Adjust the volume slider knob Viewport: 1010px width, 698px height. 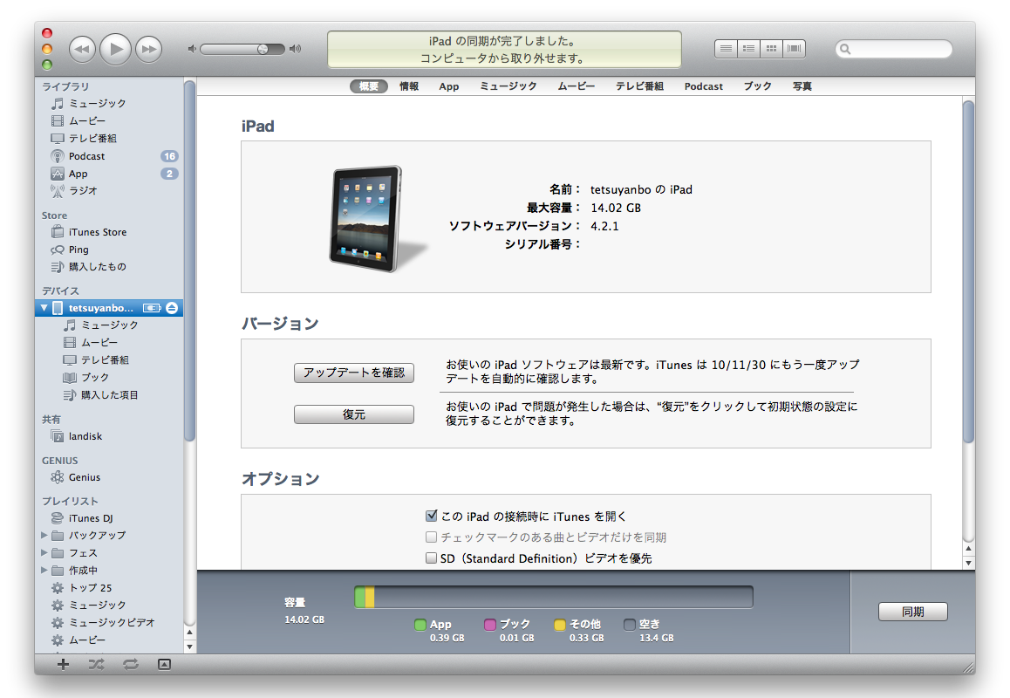(x=263, y=49)
